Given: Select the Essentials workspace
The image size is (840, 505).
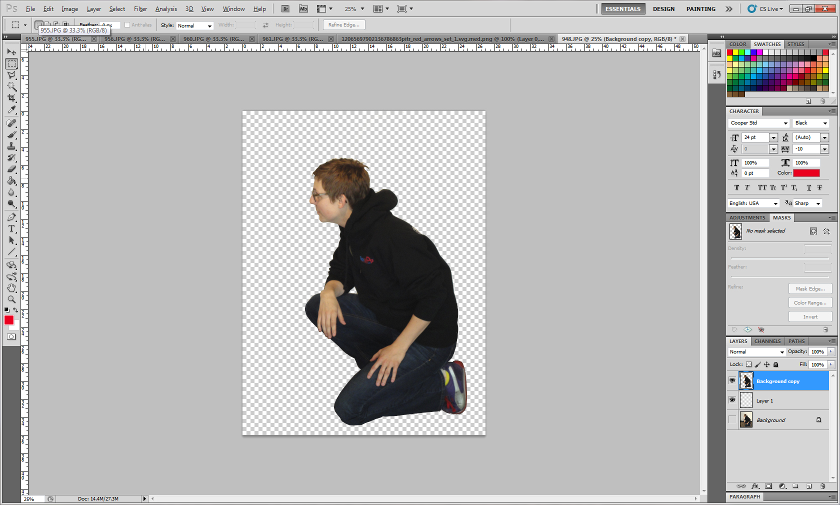Looking at the screenshot, I should coord(623,9).
